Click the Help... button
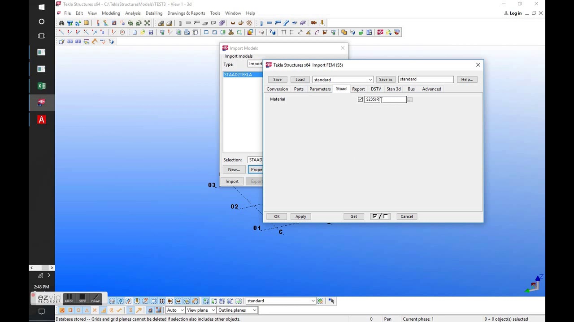 click(467, 80)
